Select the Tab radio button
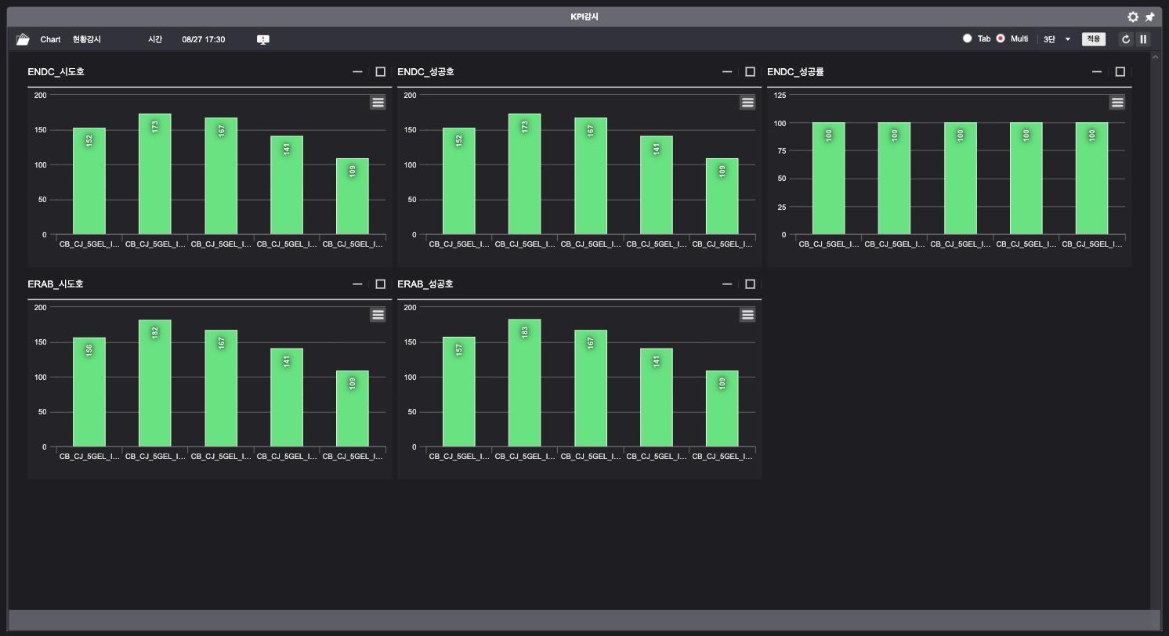 tap(967, 38)
